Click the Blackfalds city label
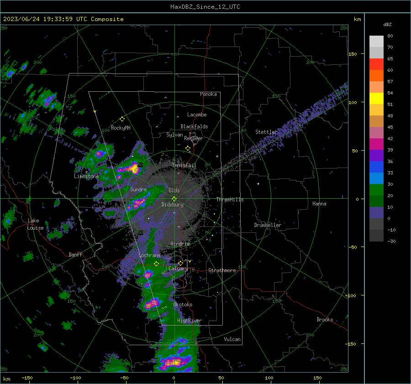Image resolution: width=411 pixels, height=384 pixels. 194,126
